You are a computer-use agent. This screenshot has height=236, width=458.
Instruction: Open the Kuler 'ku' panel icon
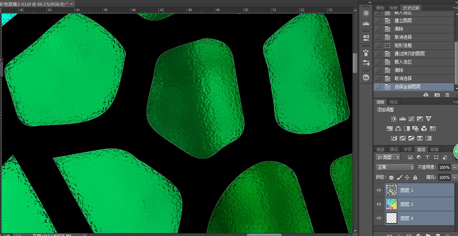(366, 77)
